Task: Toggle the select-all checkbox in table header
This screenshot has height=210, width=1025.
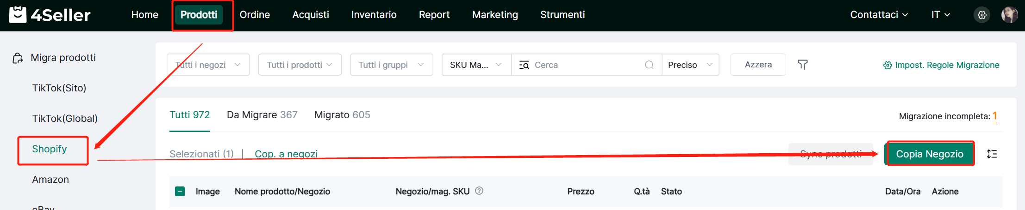Action: [180, 192]
